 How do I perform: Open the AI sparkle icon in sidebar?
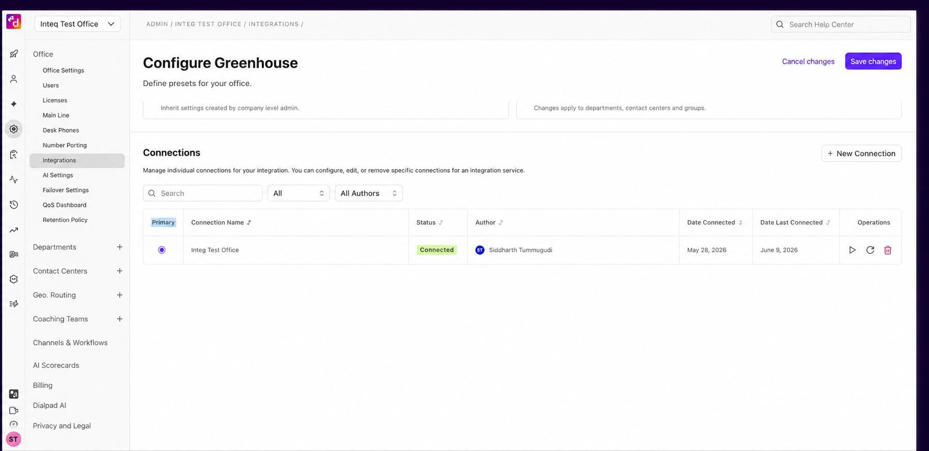pyautogui.click(x=14, y=104)
